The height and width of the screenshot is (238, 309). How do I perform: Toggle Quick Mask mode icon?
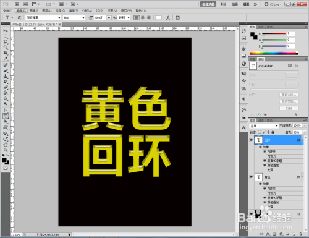(x=6, y=168)
